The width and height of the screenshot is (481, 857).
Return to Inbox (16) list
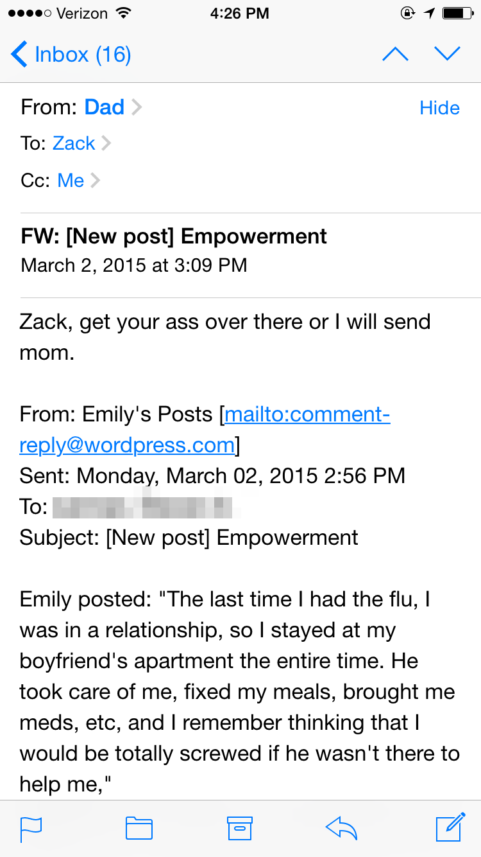(x=83, y=55)
